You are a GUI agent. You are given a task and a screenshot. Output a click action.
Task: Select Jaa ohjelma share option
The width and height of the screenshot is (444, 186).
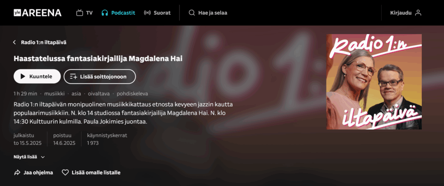[33, 173]
